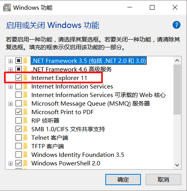Expand Microsoft Message Queue (MSMQ) 服务器 node

[x=10, y=104]
